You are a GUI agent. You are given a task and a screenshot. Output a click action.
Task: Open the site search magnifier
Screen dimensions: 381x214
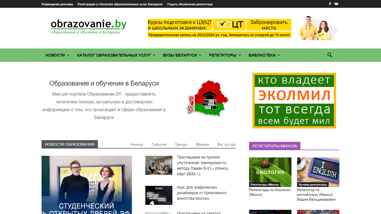pyautogui.click(x=330, y=55)
